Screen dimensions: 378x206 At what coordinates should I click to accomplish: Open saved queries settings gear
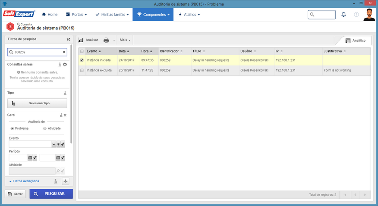[65, 65]
